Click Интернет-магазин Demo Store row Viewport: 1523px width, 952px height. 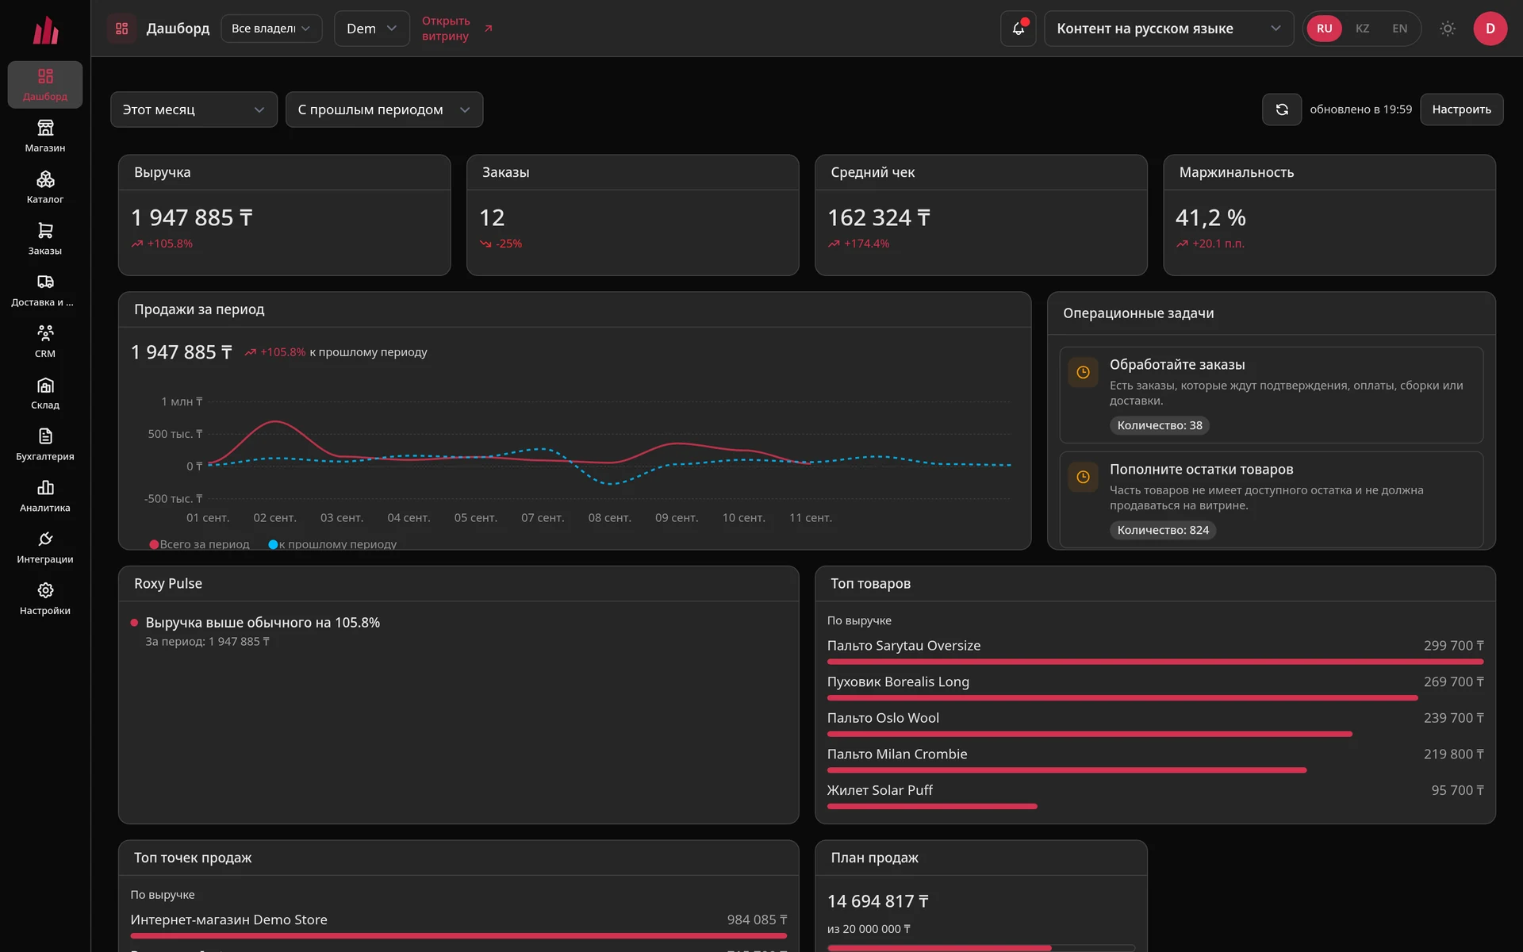(x=458, y=924)
